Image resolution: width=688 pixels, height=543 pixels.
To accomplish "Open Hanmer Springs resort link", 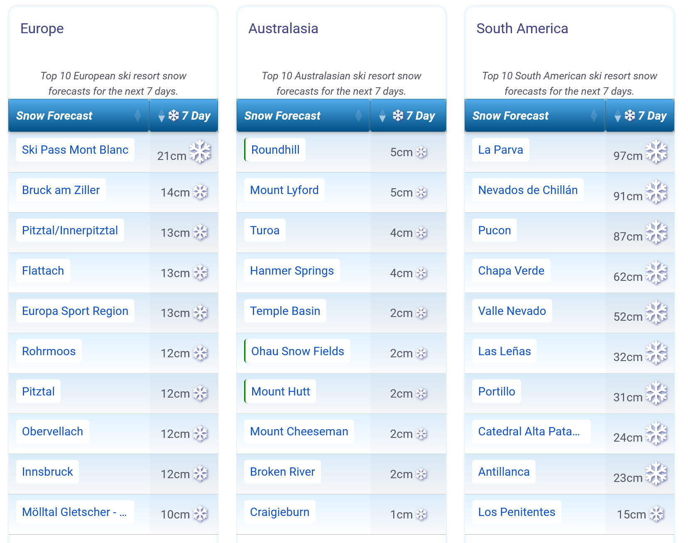I will coord(292,270).
